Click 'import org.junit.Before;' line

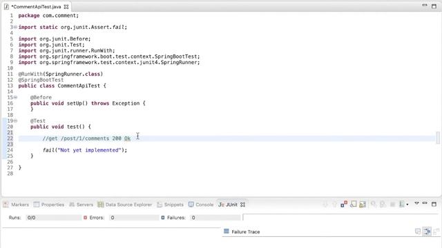55,39
